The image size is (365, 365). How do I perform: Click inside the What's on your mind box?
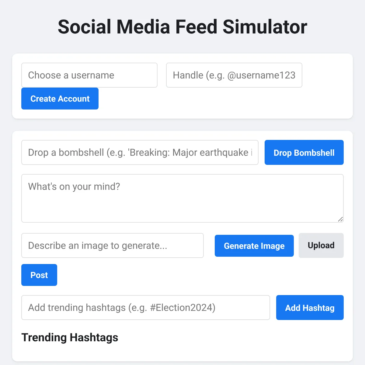pos(182,198)
